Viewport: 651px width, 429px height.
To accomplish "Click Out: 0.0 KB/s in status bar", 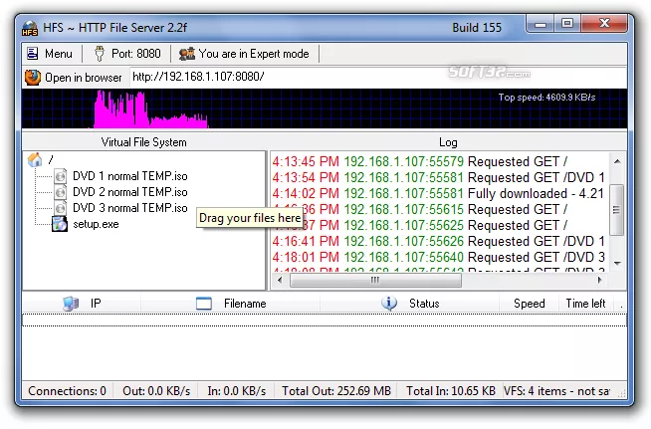I will coord(156,391).
